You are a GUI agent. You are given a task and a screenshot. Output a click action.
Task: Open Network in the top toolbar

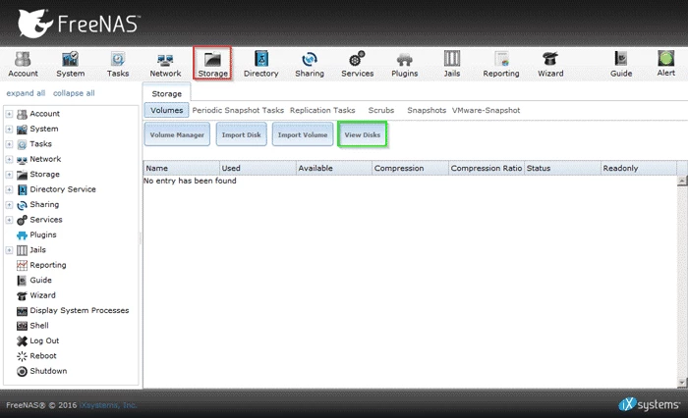(x=165, y=64)
